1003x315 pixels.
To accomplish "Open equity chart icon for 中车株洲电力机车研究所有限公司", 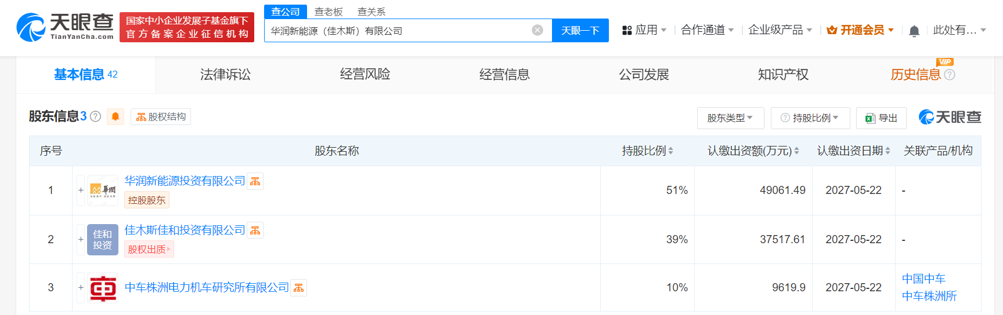I will tap(299, 288).
